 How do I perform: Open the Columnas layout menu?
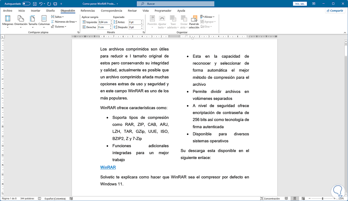44,22
